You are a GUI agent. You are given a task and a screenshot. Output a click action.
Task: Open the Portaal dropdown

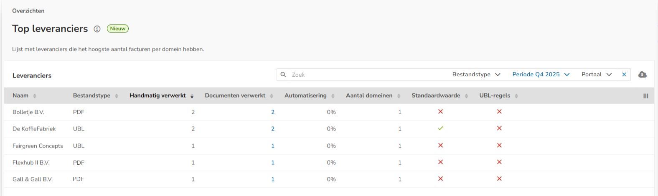(x=596, y=75)
